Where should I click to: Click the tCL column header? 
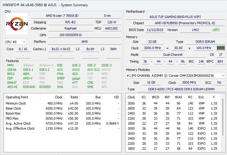144,97
